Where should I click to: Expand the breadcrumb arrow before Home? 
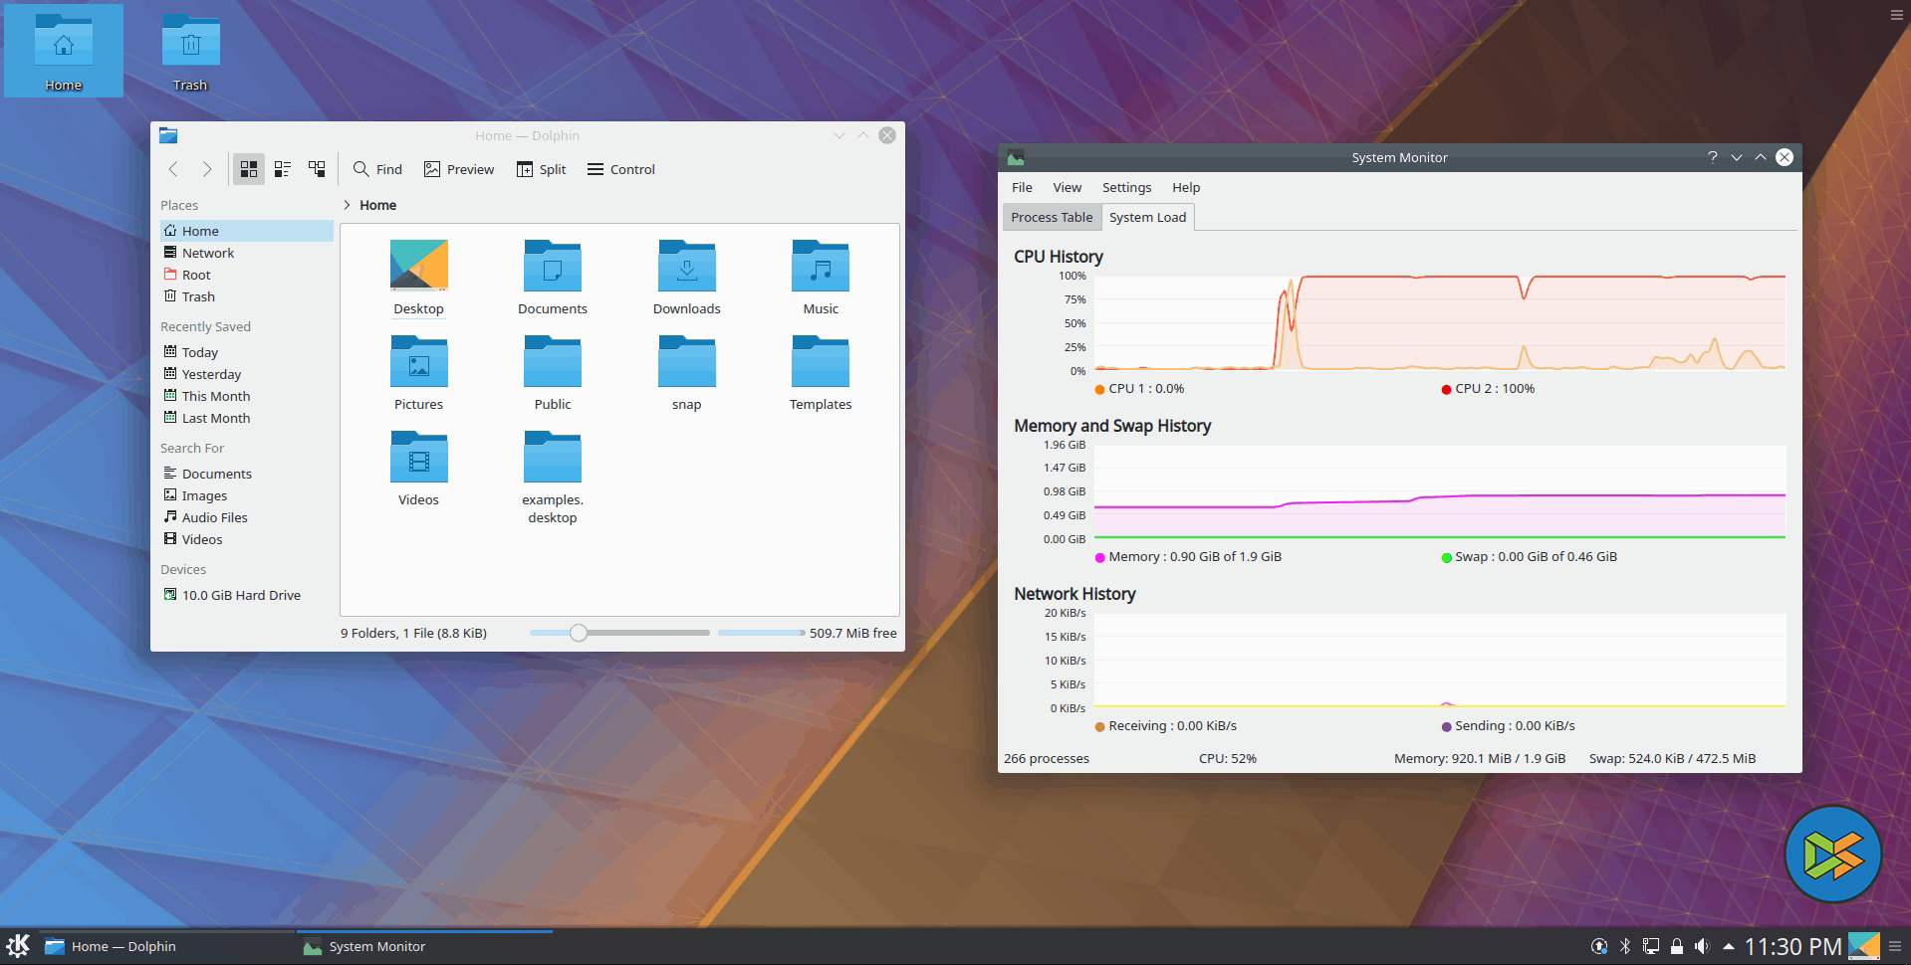(347, 205)
